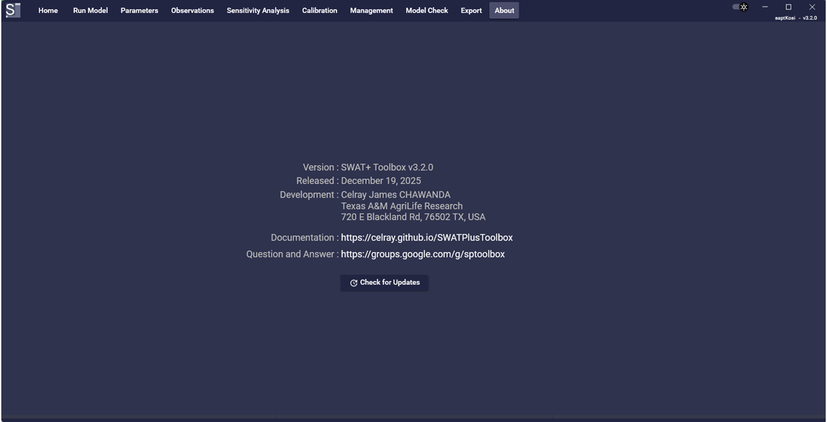Select the About tab
This screenshot has height=422, width=827.
tap(504, 10)
